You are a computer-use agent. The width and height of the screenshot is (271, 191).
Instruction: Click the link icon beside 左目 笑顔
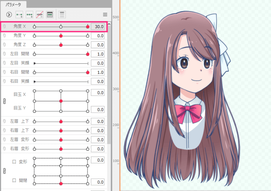tap(4, 63)
